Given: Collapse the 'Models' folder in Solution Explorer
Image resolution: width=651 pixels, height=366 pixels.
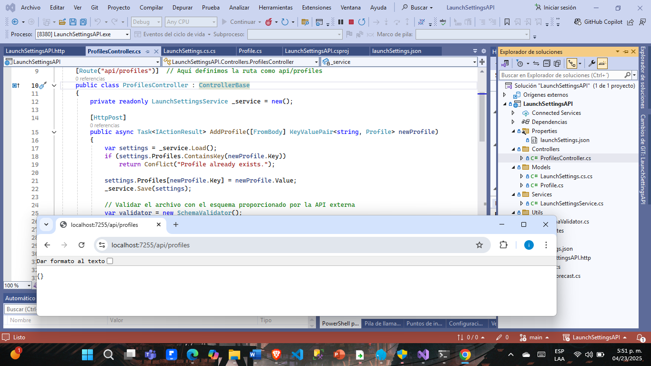Looking at the screenshot, I should click(x=513, y=167).
